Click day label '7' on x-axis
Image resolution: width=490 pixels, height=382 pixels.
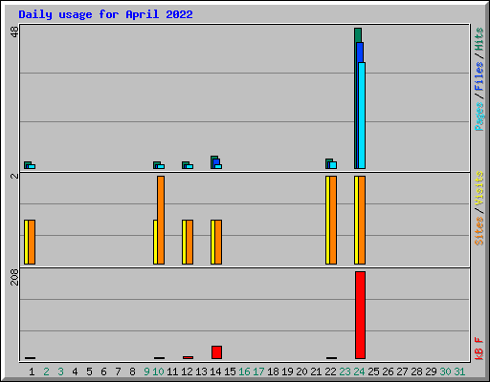pyautogui.click(x=118, y=371)
